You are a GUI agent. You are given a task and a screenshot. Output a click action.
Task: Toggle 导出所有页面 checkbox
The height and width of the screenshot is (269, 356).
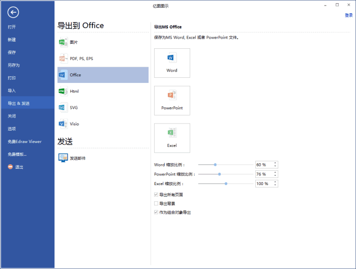click(x=156, y=195)
